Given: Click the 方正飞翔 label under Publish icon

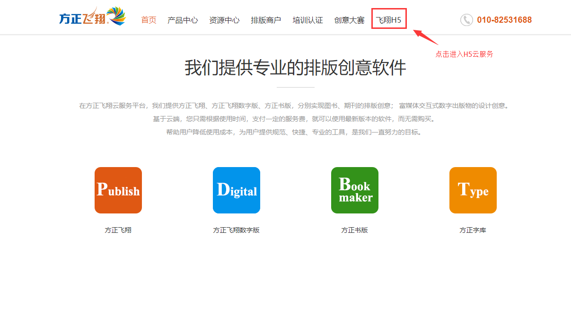Looking at the screenshot, I should point(118,230).
